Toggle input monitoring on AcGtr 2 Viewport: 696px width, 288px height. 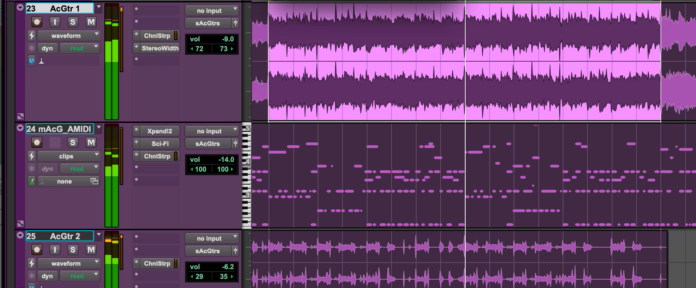tap(55, 250)
